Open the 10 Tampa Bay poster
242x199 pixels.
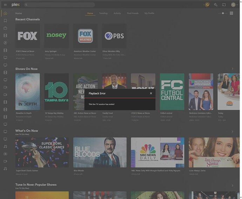(x=56, y=92)
